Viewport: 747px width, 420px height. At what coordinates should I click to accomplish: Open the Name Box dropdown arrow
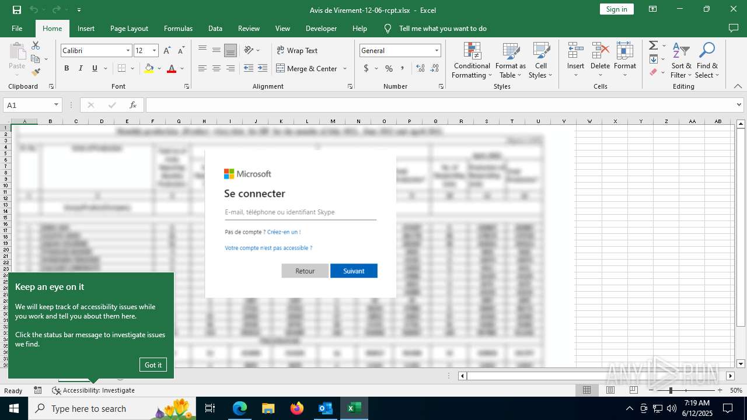pyautogui.click(x=56, y=105)
